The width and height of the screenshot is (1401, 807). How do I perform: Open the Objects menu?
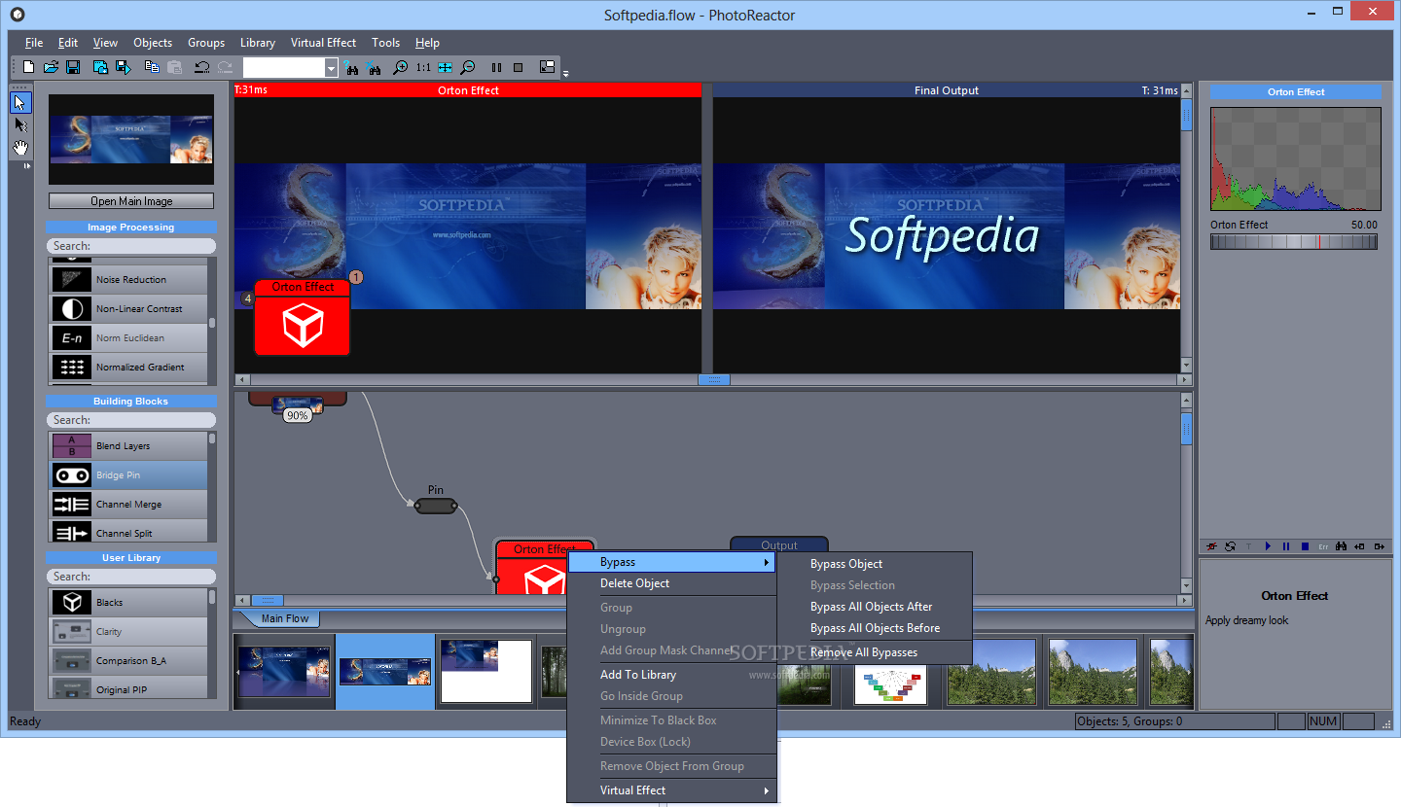pos(153,43)
